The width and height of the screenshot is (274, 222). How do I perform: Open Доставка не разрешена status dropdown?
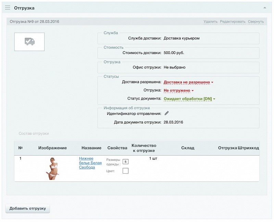click(x=188, y=82)
